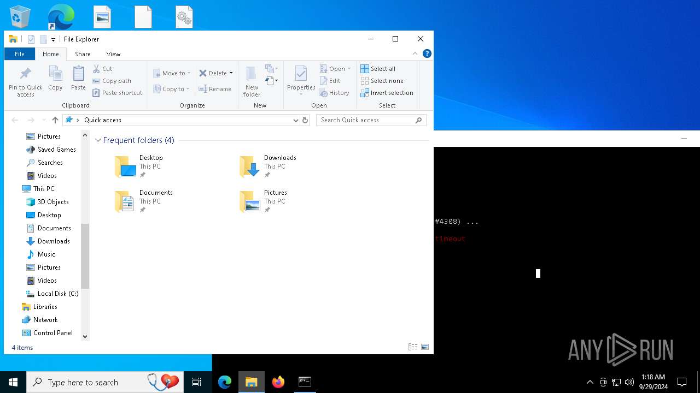Click the navigation pane scrollbar thumb
Viewport: 700px width, 393px height.
[85, 255]
